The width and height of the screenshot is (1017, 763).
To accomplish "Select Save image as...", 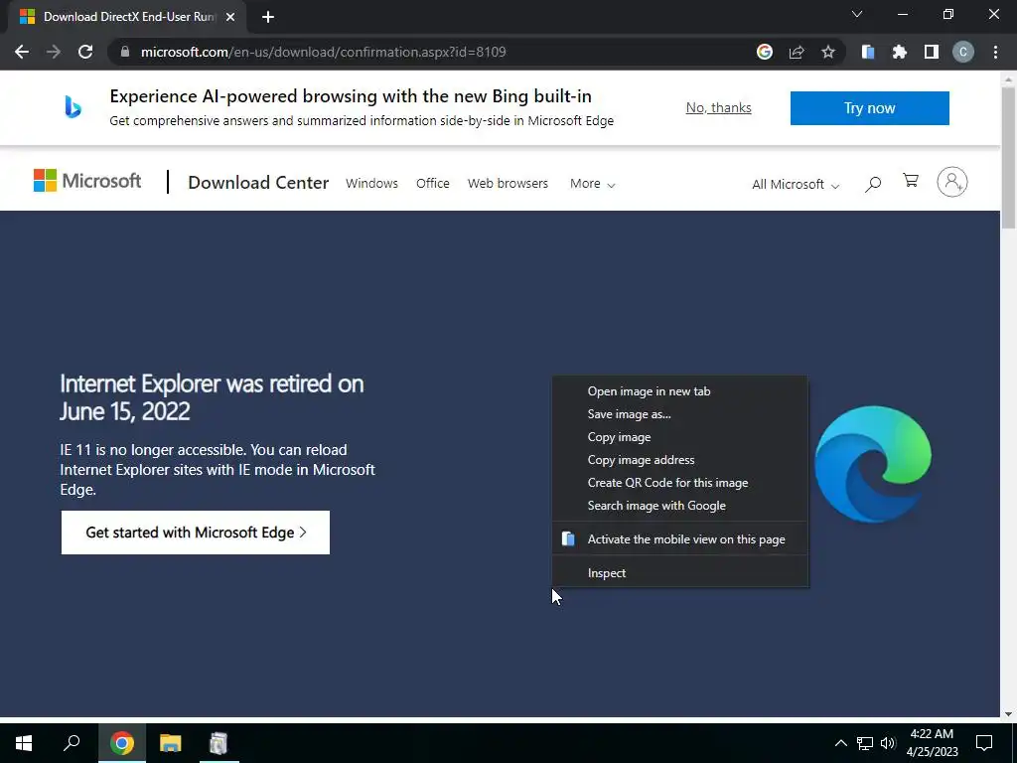I will point(679,414).
